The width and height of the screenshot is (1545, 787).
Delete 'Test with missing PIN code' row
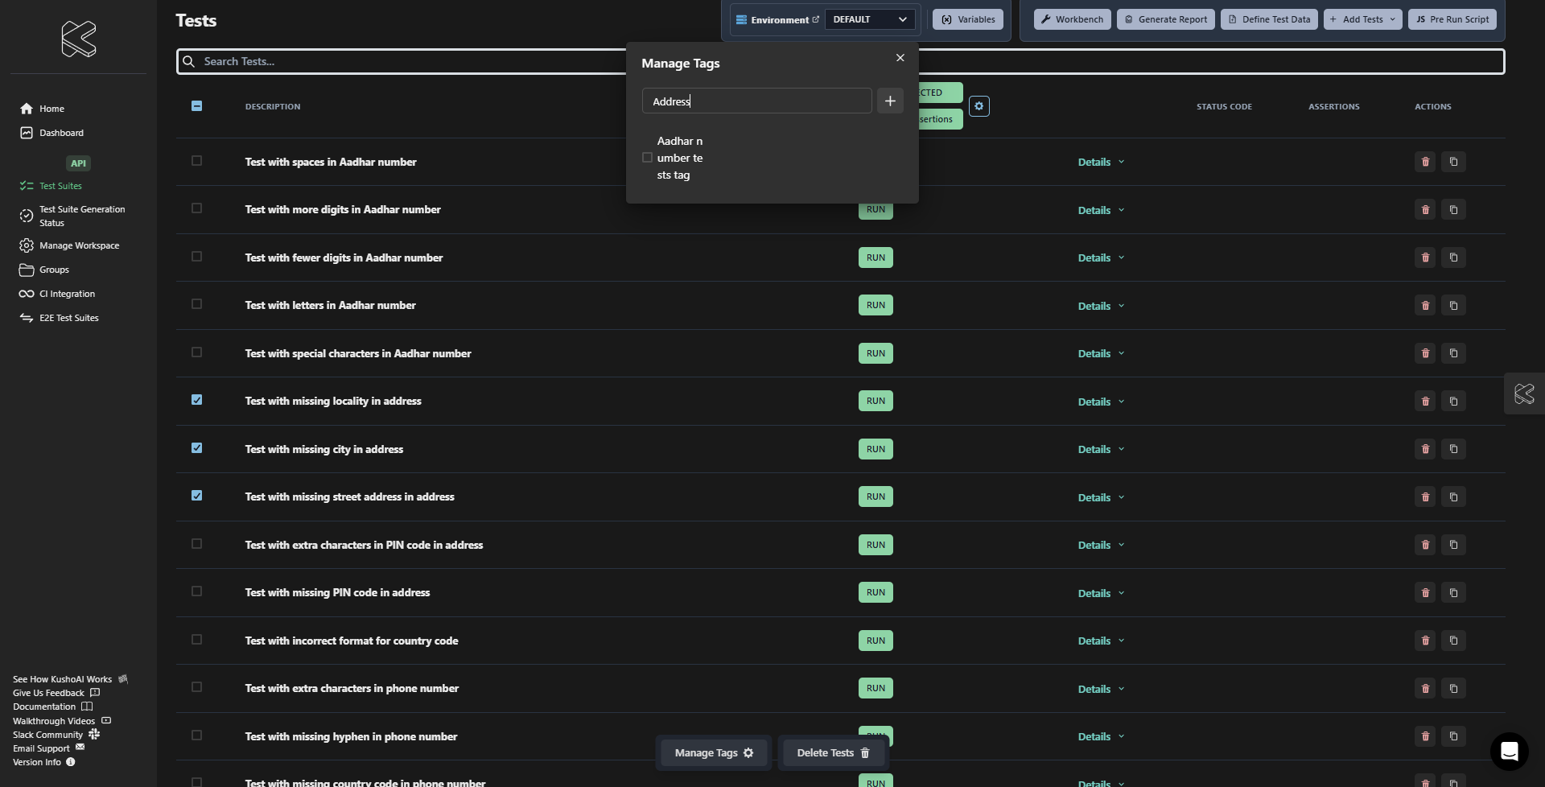(x=1424, y=593)
